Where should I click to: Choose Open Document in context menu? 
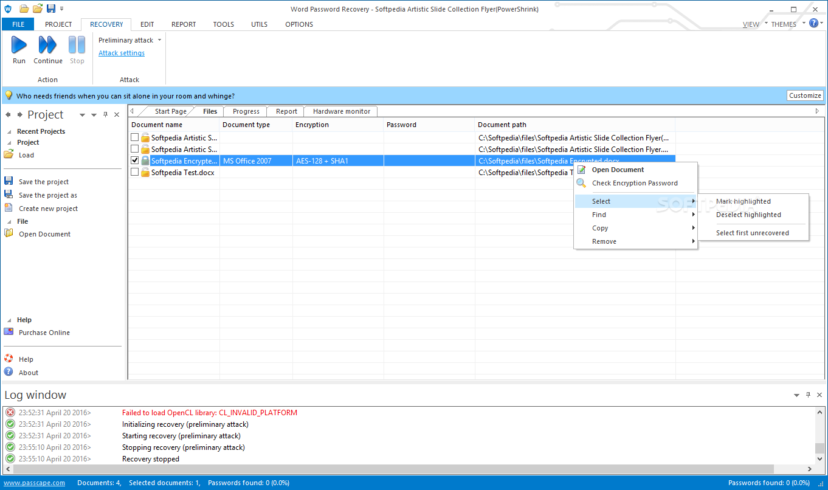pyautogui.click(x=635, y=170)
